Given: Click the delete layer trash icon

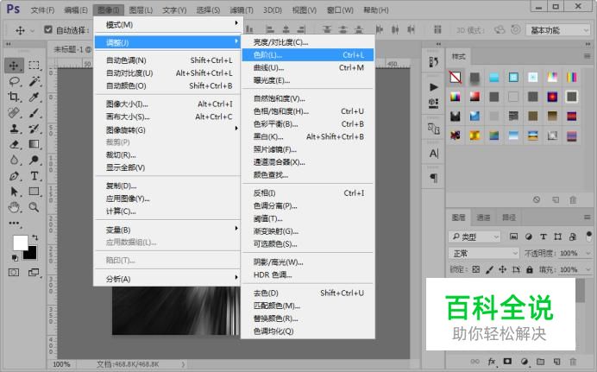Looking at the screenshot, I should 573,362.
